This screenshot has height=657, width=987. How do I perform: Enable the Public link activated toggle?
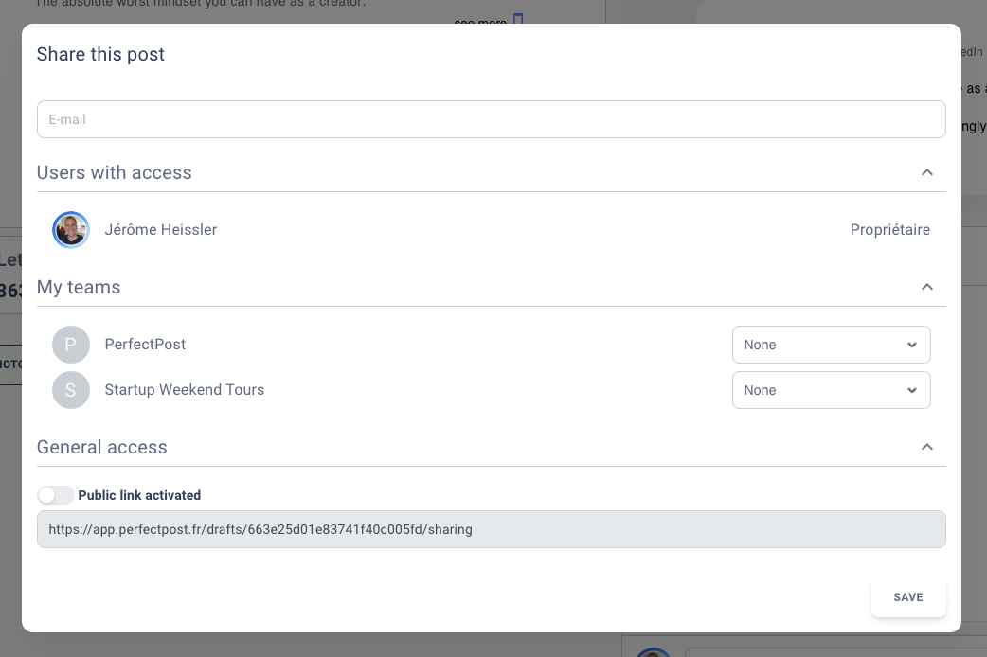point(55,495)
